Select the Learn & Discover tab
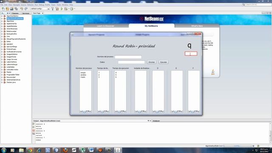The width and height of the screenshot is (272, 153). (x=105, y=26)
